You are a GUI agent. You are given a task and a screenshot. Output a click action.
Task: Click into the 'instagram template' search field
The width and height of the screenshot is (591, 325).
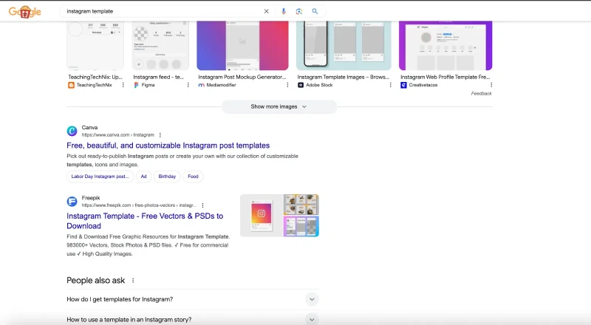pyautogui.click(x=162, y=11)
